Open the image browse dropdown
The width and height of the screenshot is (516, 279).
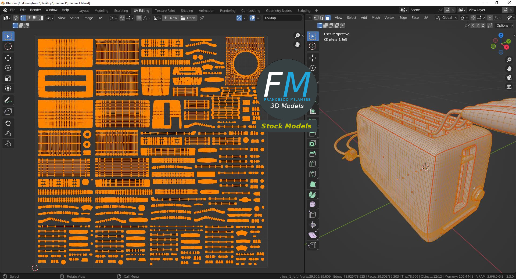(x=157, y=18)
